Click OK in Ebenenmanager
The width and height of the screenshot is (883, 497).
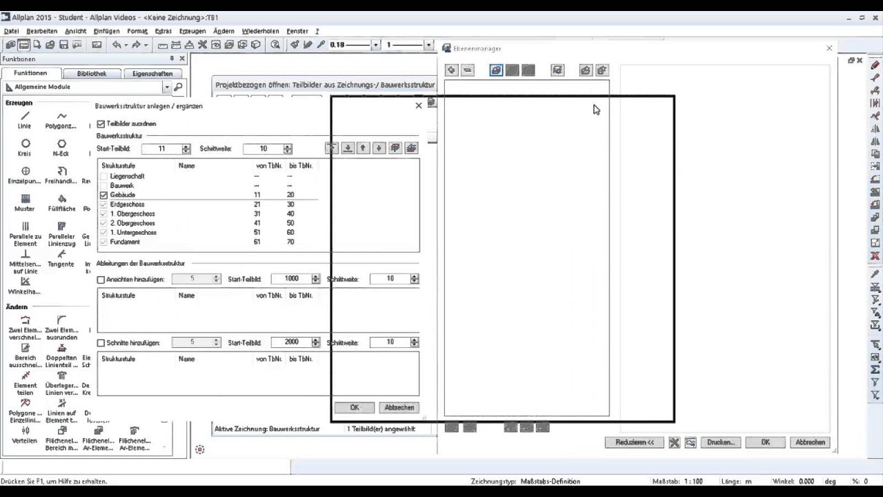pyautogui.click(x=765, y=442)
